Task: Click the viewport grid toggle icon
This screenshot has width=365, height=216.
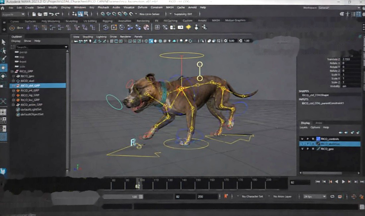Action: (111, 41)
